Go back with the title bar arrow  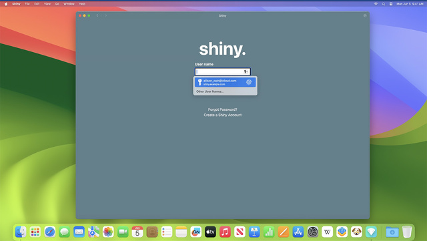pos(97,15)
